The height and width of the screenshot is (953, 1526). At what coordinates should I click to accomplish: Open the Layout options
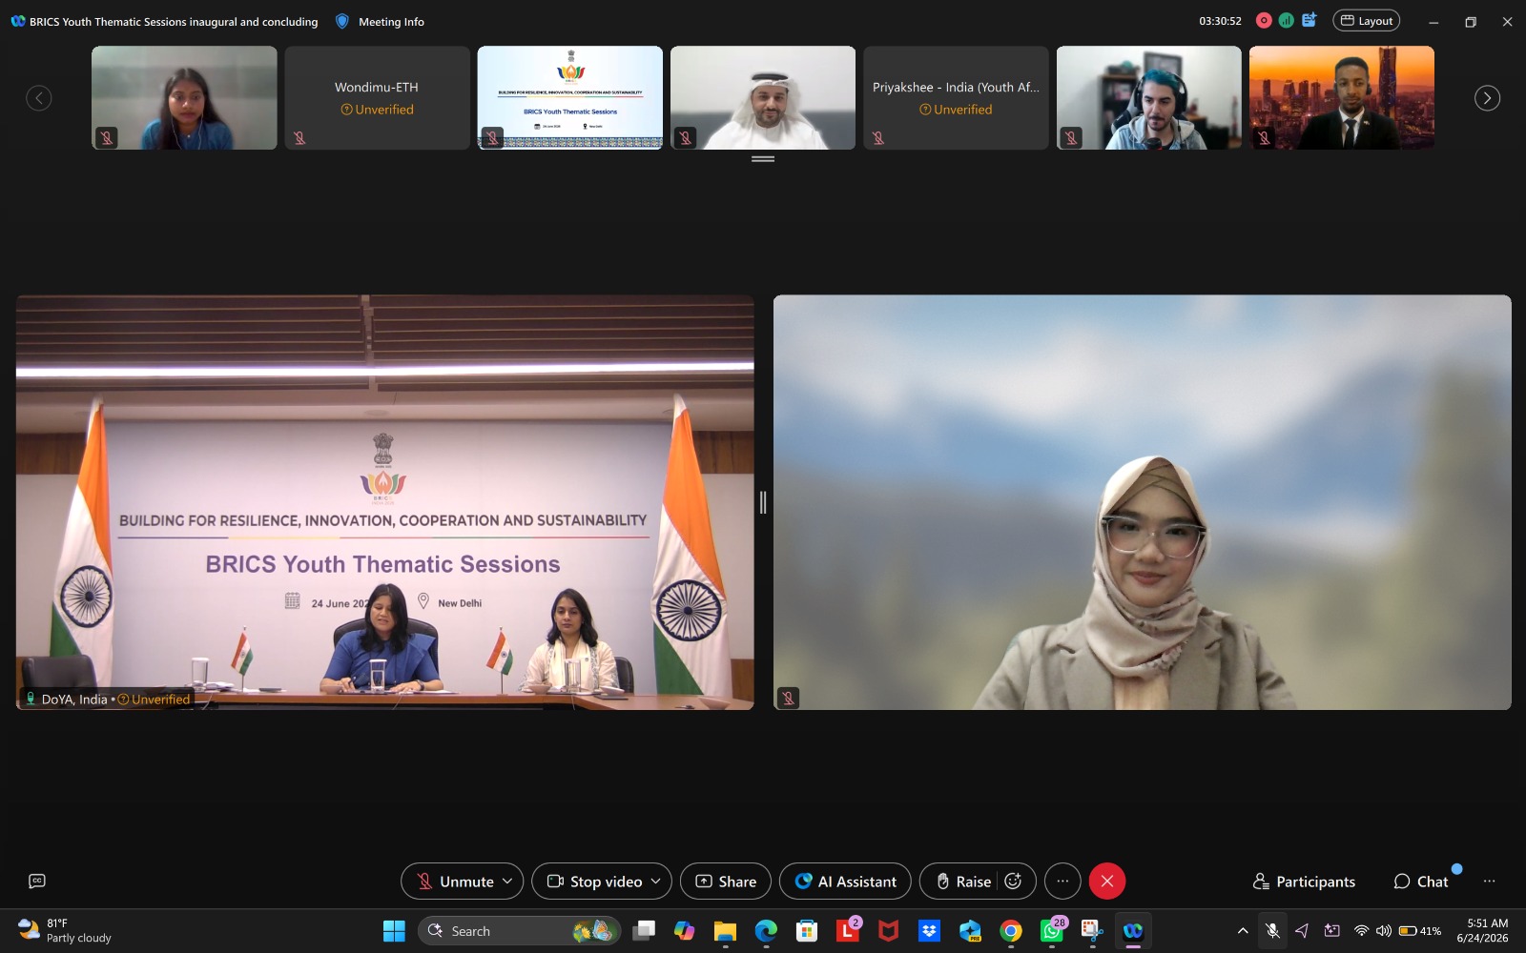click(x=1366, y=21)
